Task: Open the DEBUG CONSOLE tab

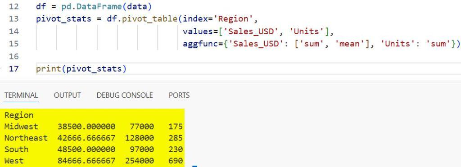Action: (125, 95)
